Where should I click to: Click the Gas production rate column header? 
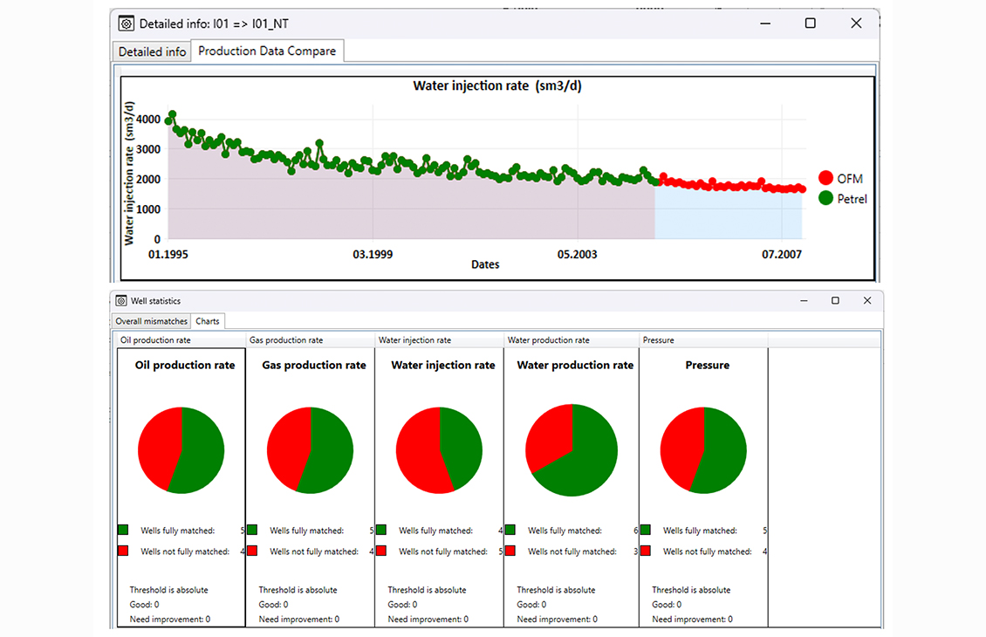click(286, 340)
